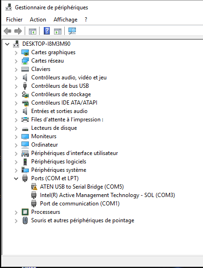The height and width of the screenshot is (268, 203).
Task: Collapse the DESKTOP-I8M3M90 root node
Action: (7, 44)
